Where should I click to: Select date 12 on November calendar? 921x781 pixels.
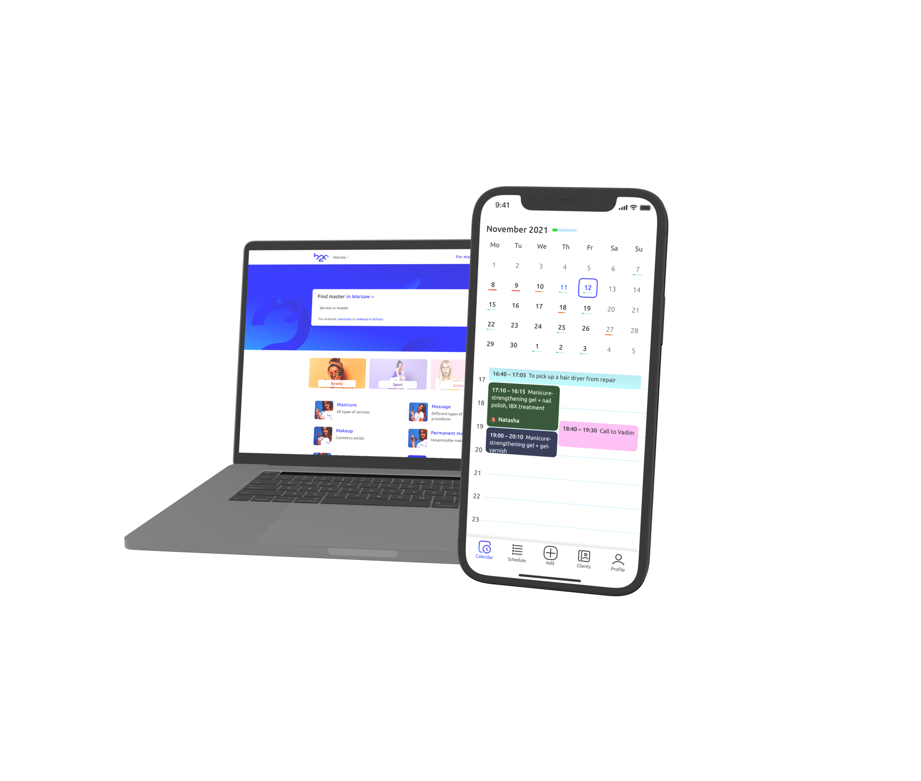(588, 288)
